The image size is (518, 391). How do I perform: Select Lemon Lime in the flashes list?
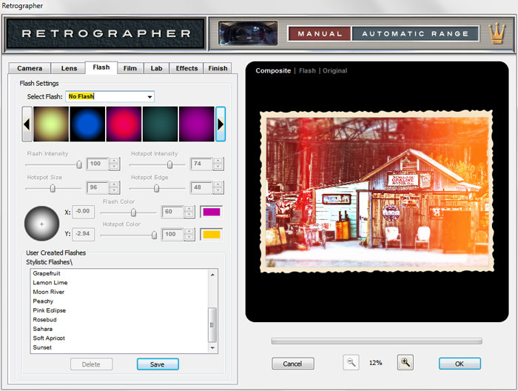pyautogui.click(x=50, y=283)
